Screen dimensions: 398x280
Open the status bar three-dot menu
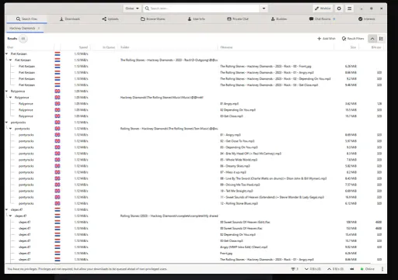click(382, 269)
